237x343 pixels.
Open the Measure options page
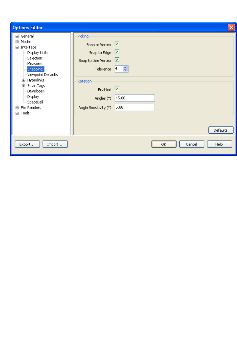tap(34, 64)
